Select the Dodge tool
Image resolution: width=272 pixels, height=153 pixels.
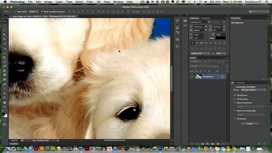pos(5,79)
